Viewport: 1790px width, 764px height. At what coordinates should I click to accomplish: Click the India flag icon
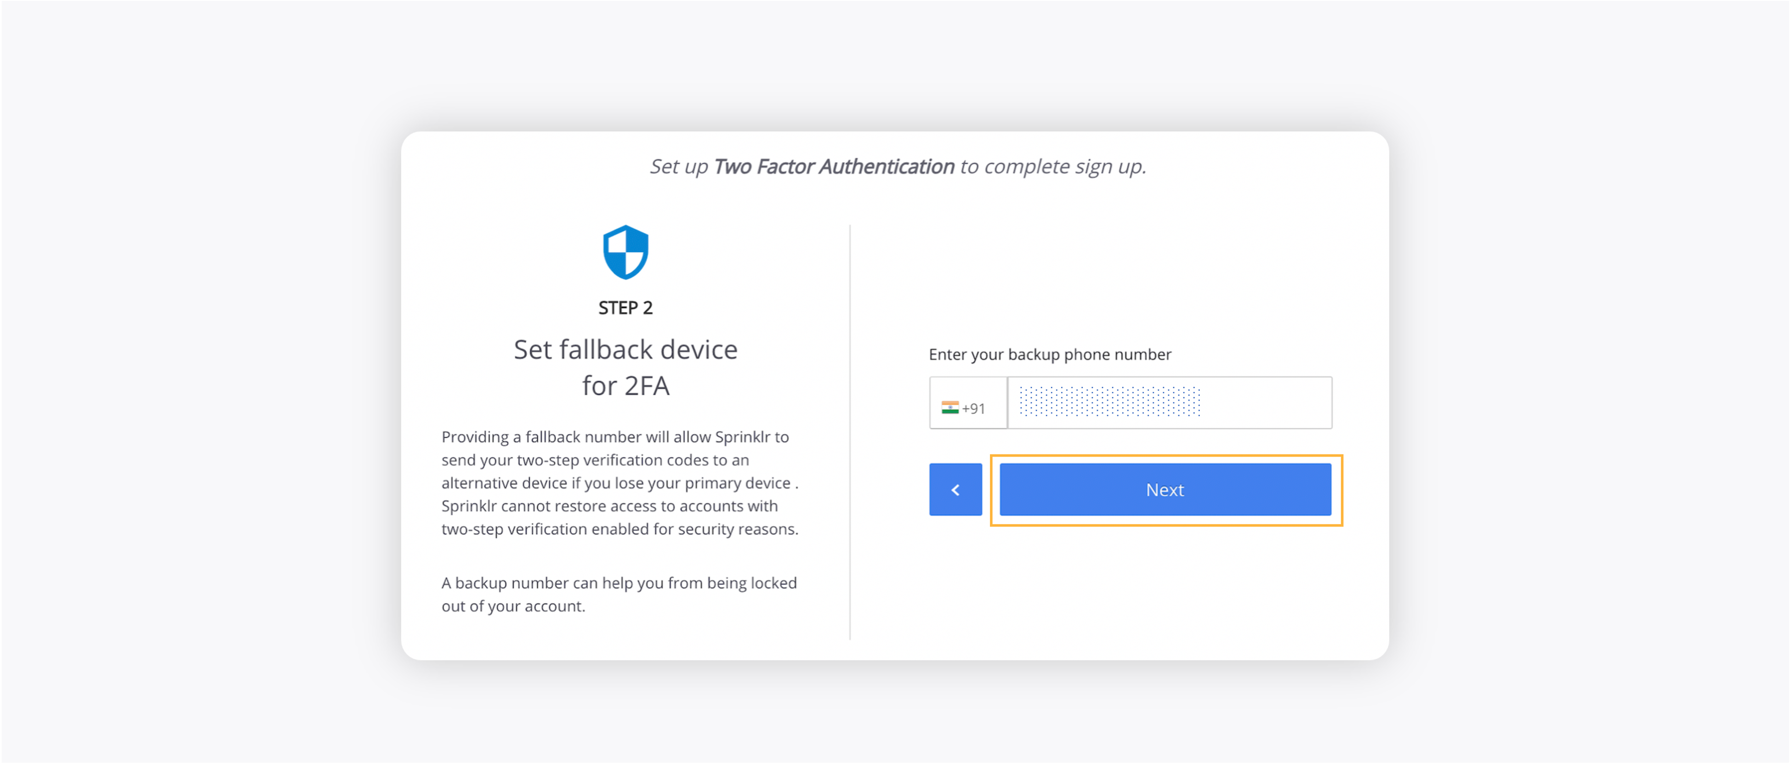(x=950, y=407)
